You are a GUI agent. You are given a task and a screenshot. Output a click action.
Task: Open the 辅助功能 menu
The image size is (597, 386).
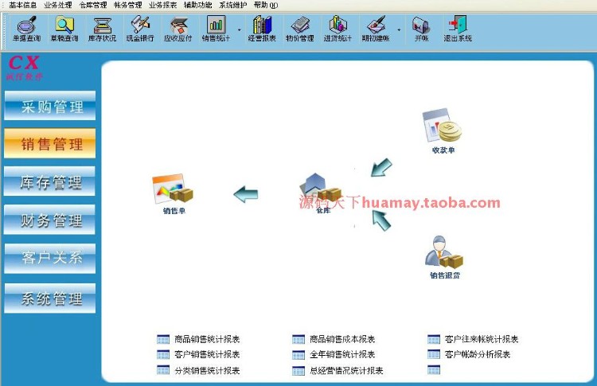tap(198, 5)
